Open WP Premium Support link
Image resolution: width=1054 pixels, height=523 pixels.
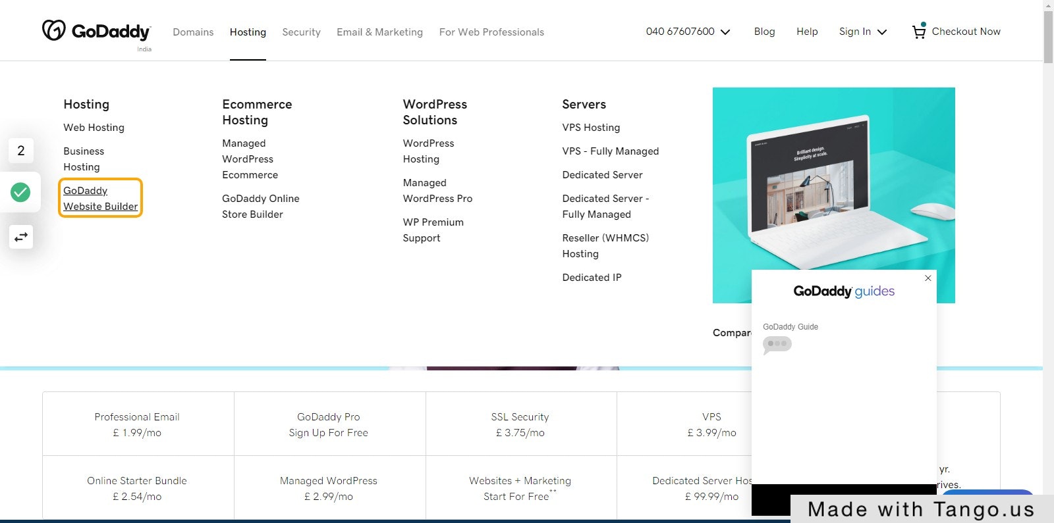pos(433,230)
